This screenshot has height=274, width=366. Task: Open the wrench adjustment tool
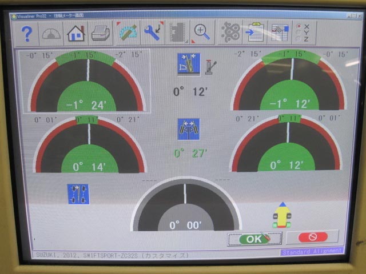pos(153,33)
